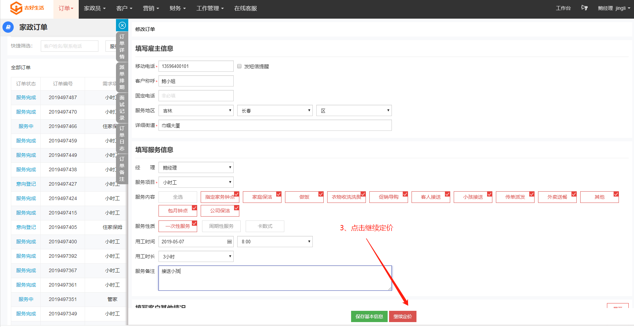Toggle 公司保洁 service option

click(x=220, y=211)
